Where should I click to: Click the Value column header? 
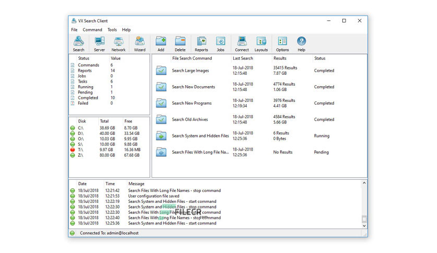point(116,58)
